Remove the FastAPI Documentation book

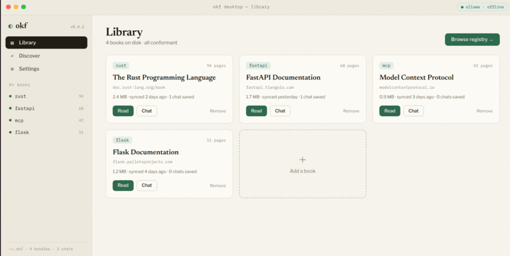(351, 111)
